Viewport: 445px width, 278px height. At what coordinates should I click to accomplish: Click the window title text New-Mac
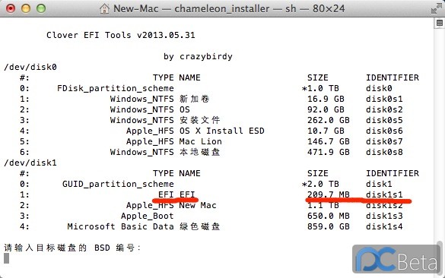[136, 8]
